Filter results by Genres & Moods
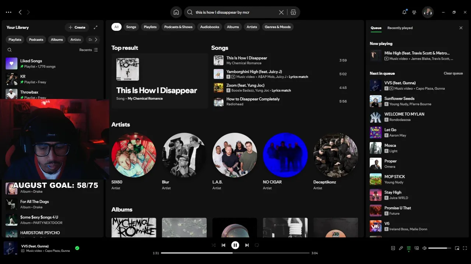The width and height of the screenshot is (471, 264). tap(278, 27)
